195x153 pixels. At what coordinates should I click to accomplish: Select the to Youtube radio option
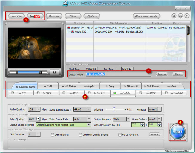166,93
